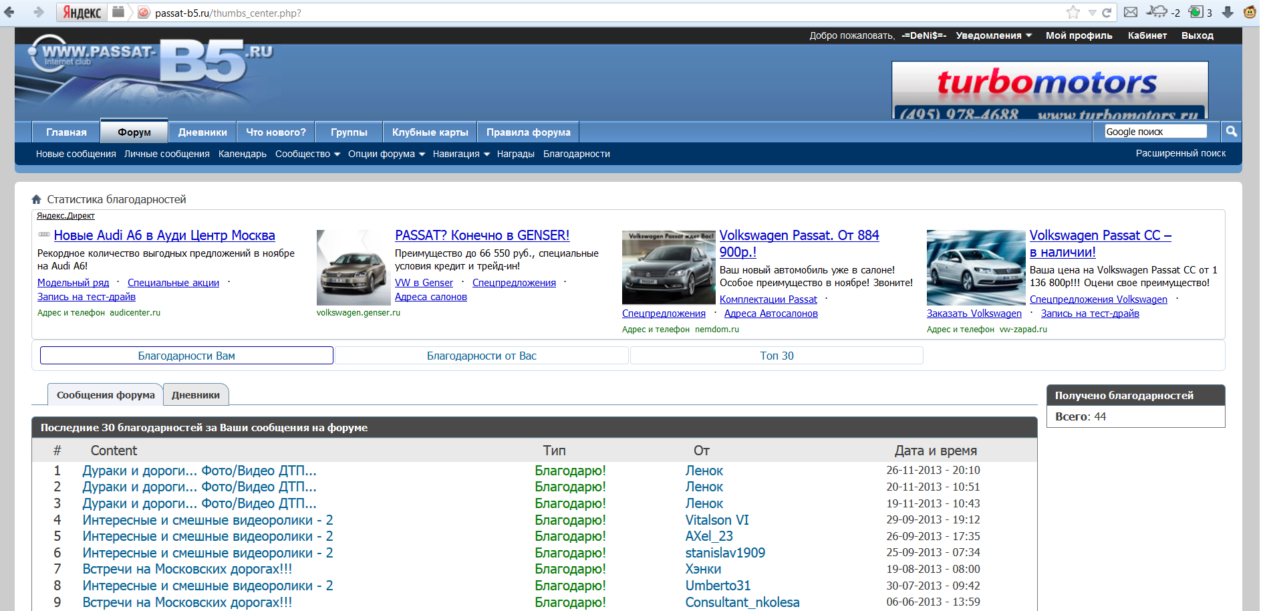Open the weather widget showing -2
This screenshot has height=611, width=1263.
click(x=1163, y=12)
